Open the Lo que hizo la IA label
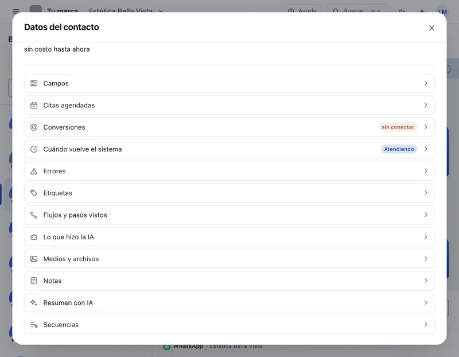The width and height of the screenshot is (459, 357). (x=68, y=237)
